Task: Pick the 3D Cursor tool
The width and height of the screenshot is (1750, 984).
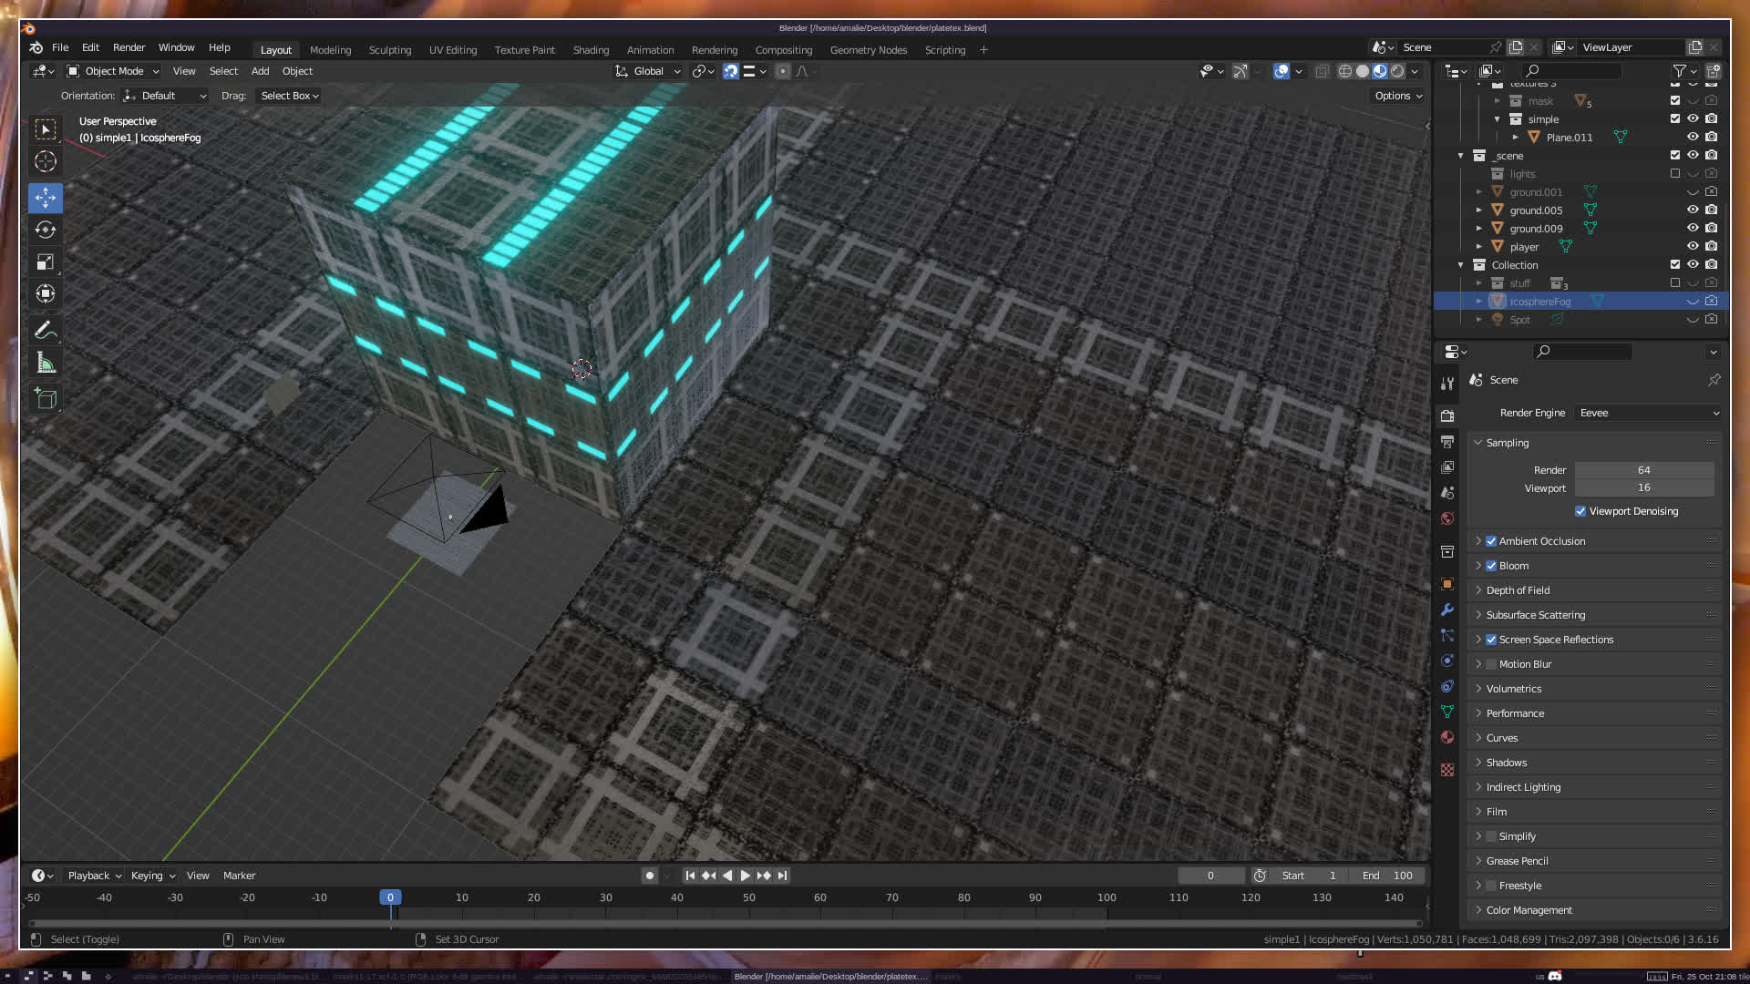Action: point(46,162)
